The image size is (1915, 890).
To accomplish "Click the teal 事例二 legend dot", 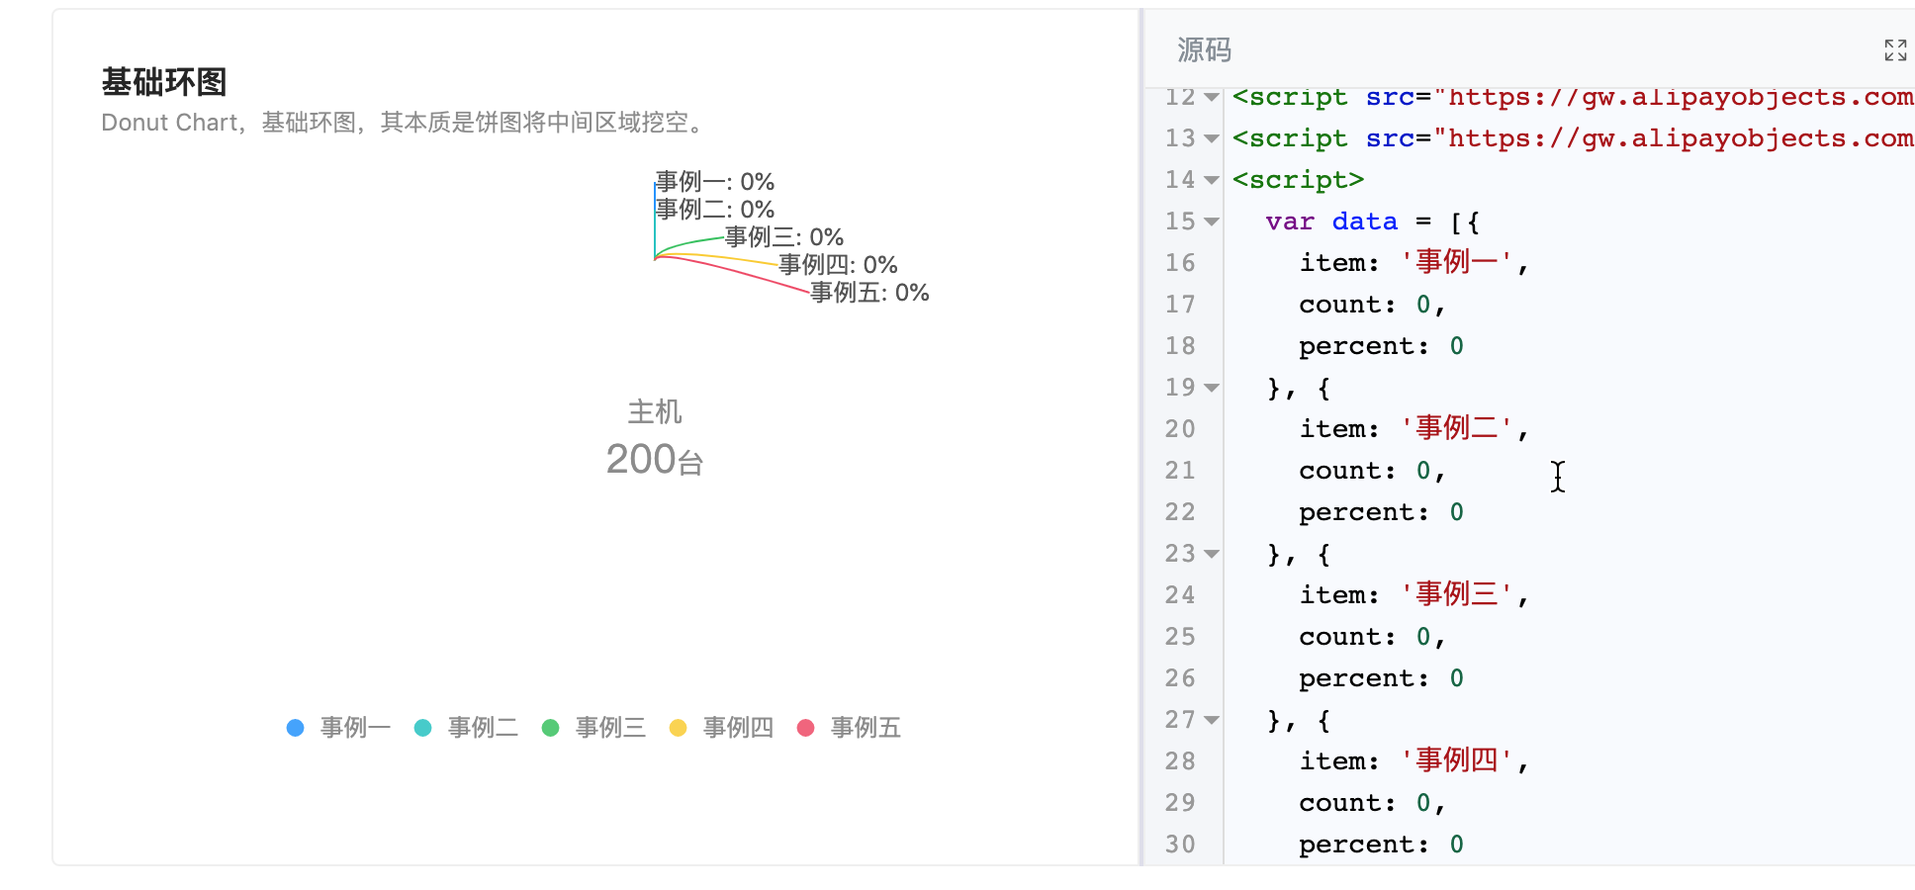I will pos(422,727).
